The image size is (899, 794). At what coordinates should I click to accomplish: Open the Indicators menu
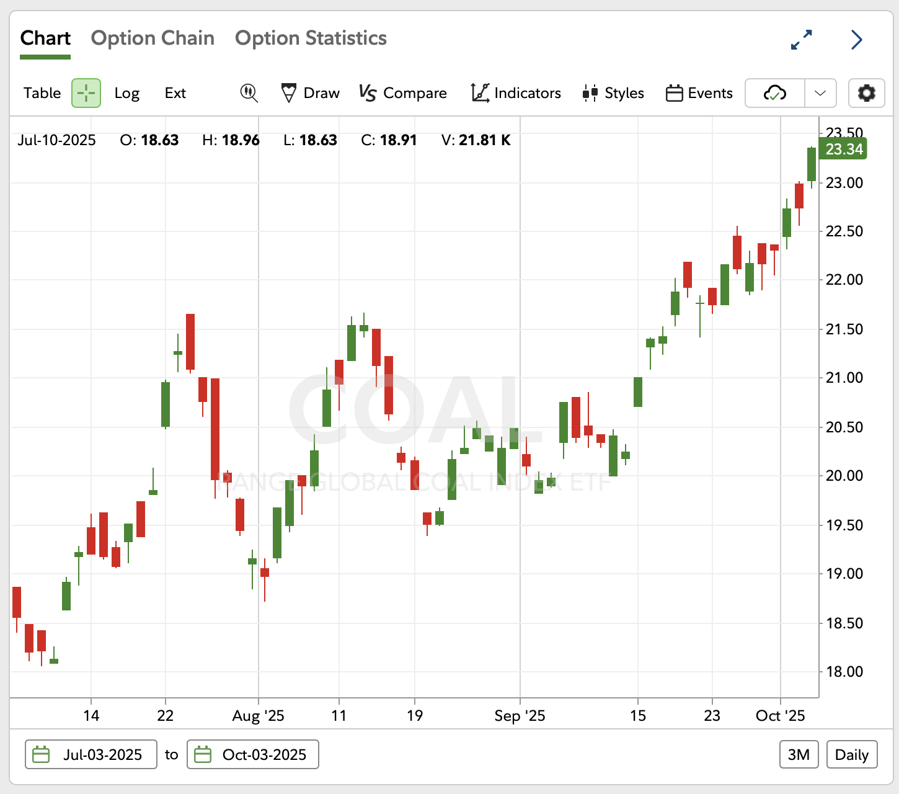(x=516, y=93)
